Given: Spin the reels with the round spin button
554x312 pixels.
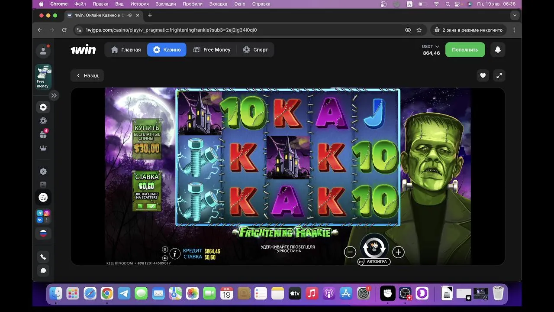Looking at the screenshot, I should (374, 247).
